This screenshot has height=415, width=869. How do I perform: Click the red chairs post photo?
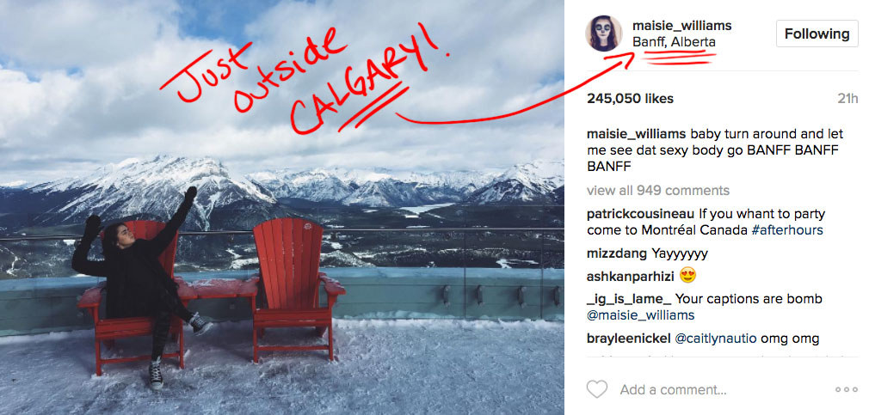[x=282, y=208]
